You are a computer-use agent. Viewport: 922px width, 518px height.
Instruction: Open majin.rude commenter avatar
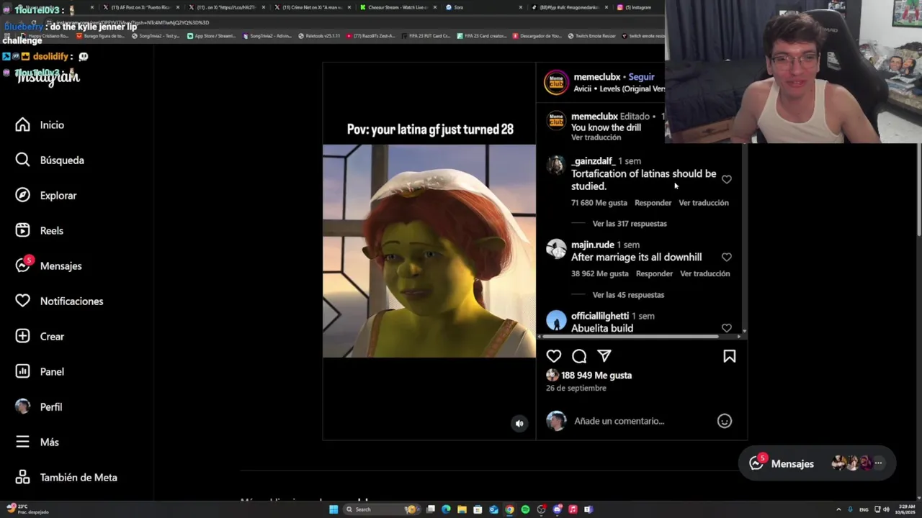pos(556,249)
